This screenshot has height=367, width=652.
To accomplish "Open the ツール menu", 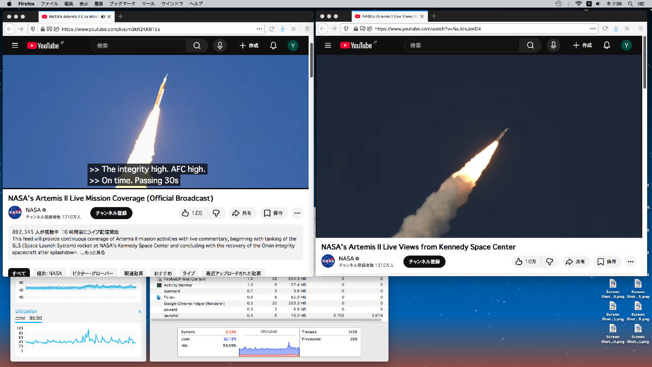I will pos(148,3).
